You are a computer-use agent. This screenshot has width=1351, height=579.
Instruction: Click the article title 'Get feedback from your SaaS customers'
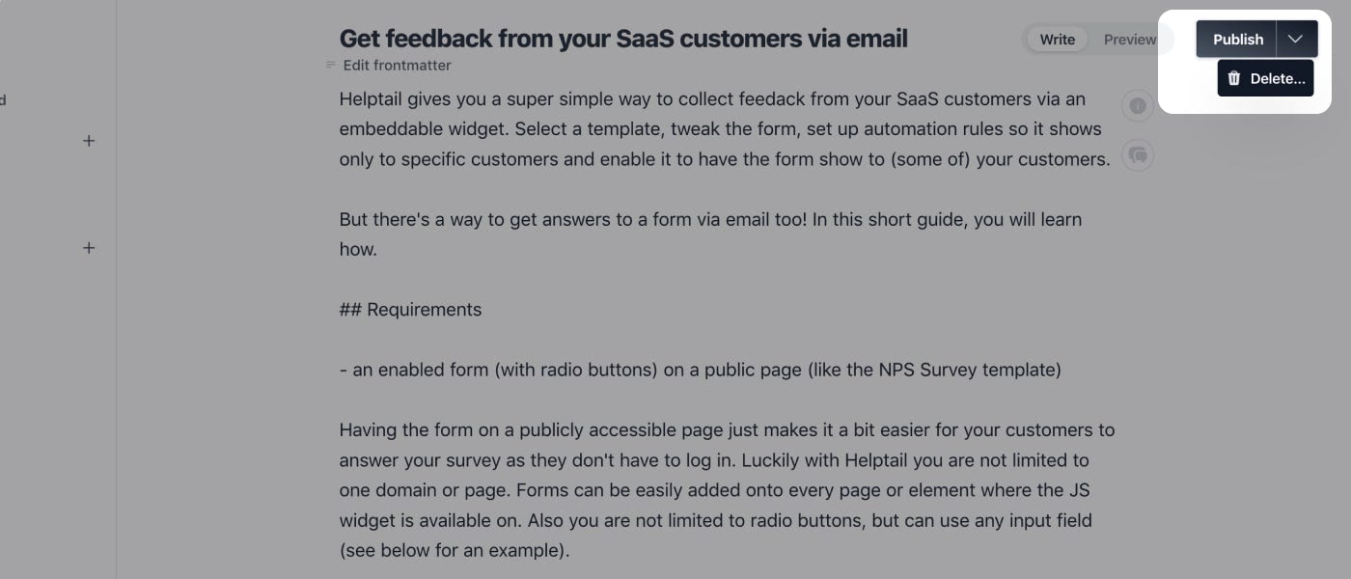click(623, 39)
